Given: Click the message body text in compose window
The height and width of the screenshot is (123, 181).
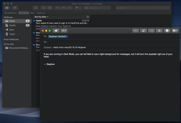Looking at the screenshot, I should 108,55.
